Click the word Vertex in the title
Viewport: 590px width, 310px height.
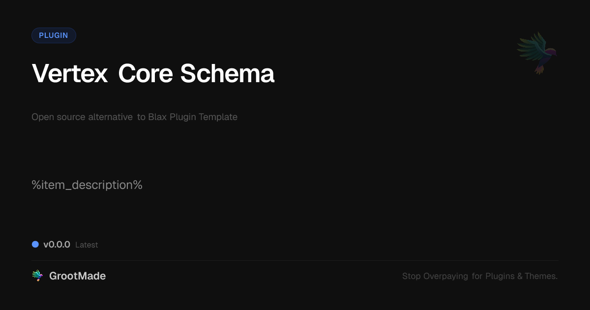[x=70, y=74]
